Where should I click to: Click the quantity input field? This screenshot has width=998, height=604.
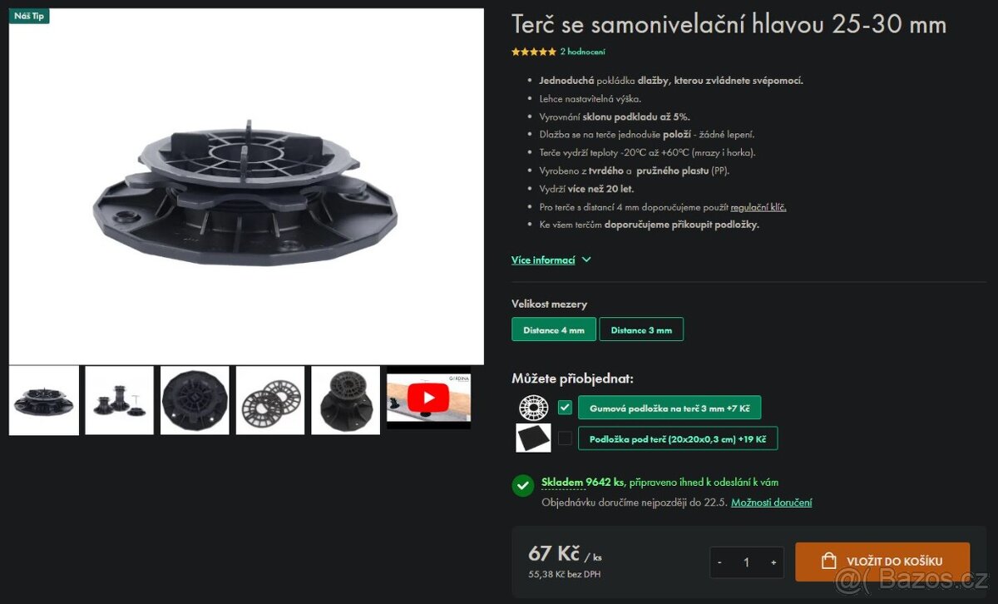click(x=747, y=562)
